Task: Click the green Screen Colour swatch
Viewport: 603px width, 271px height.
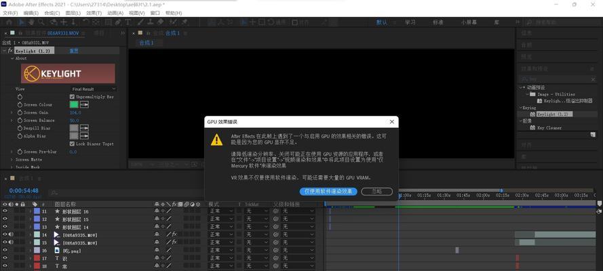Action: tap(74, 104)
